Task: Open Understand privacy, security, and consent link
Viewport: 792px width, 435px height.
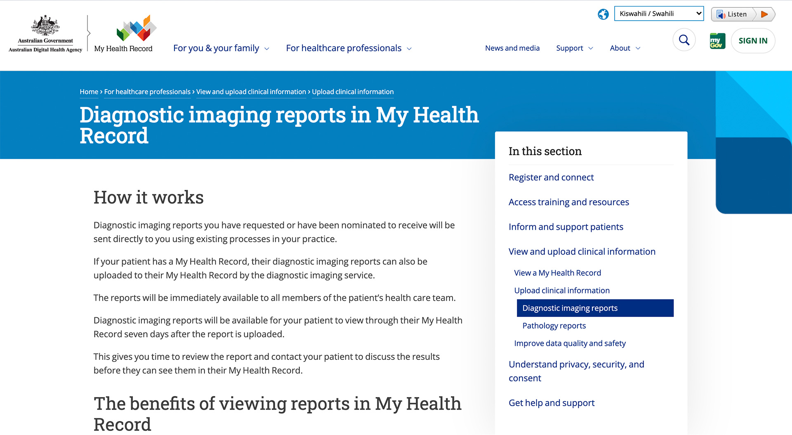Action: click(576, 371)
